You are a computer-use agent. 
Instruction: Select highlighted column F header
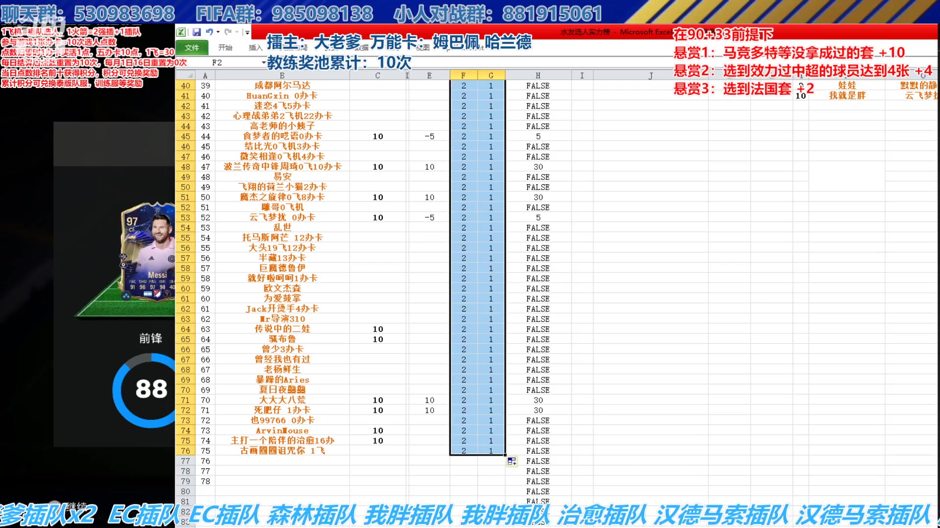463,75
